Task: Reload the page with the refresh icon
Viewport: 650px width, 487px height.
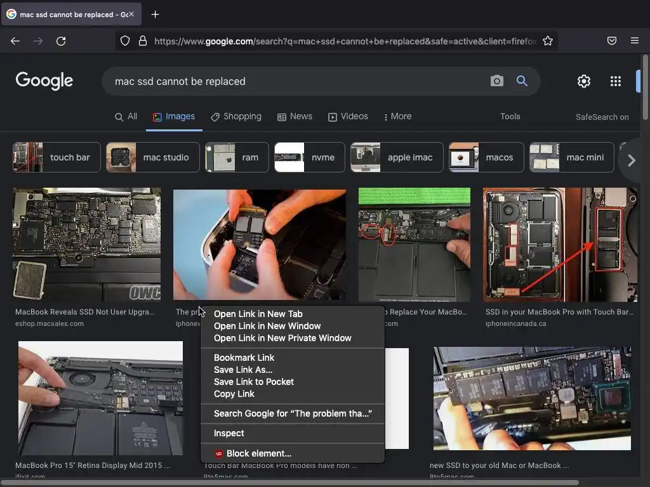Action: [x=61, y=41]
